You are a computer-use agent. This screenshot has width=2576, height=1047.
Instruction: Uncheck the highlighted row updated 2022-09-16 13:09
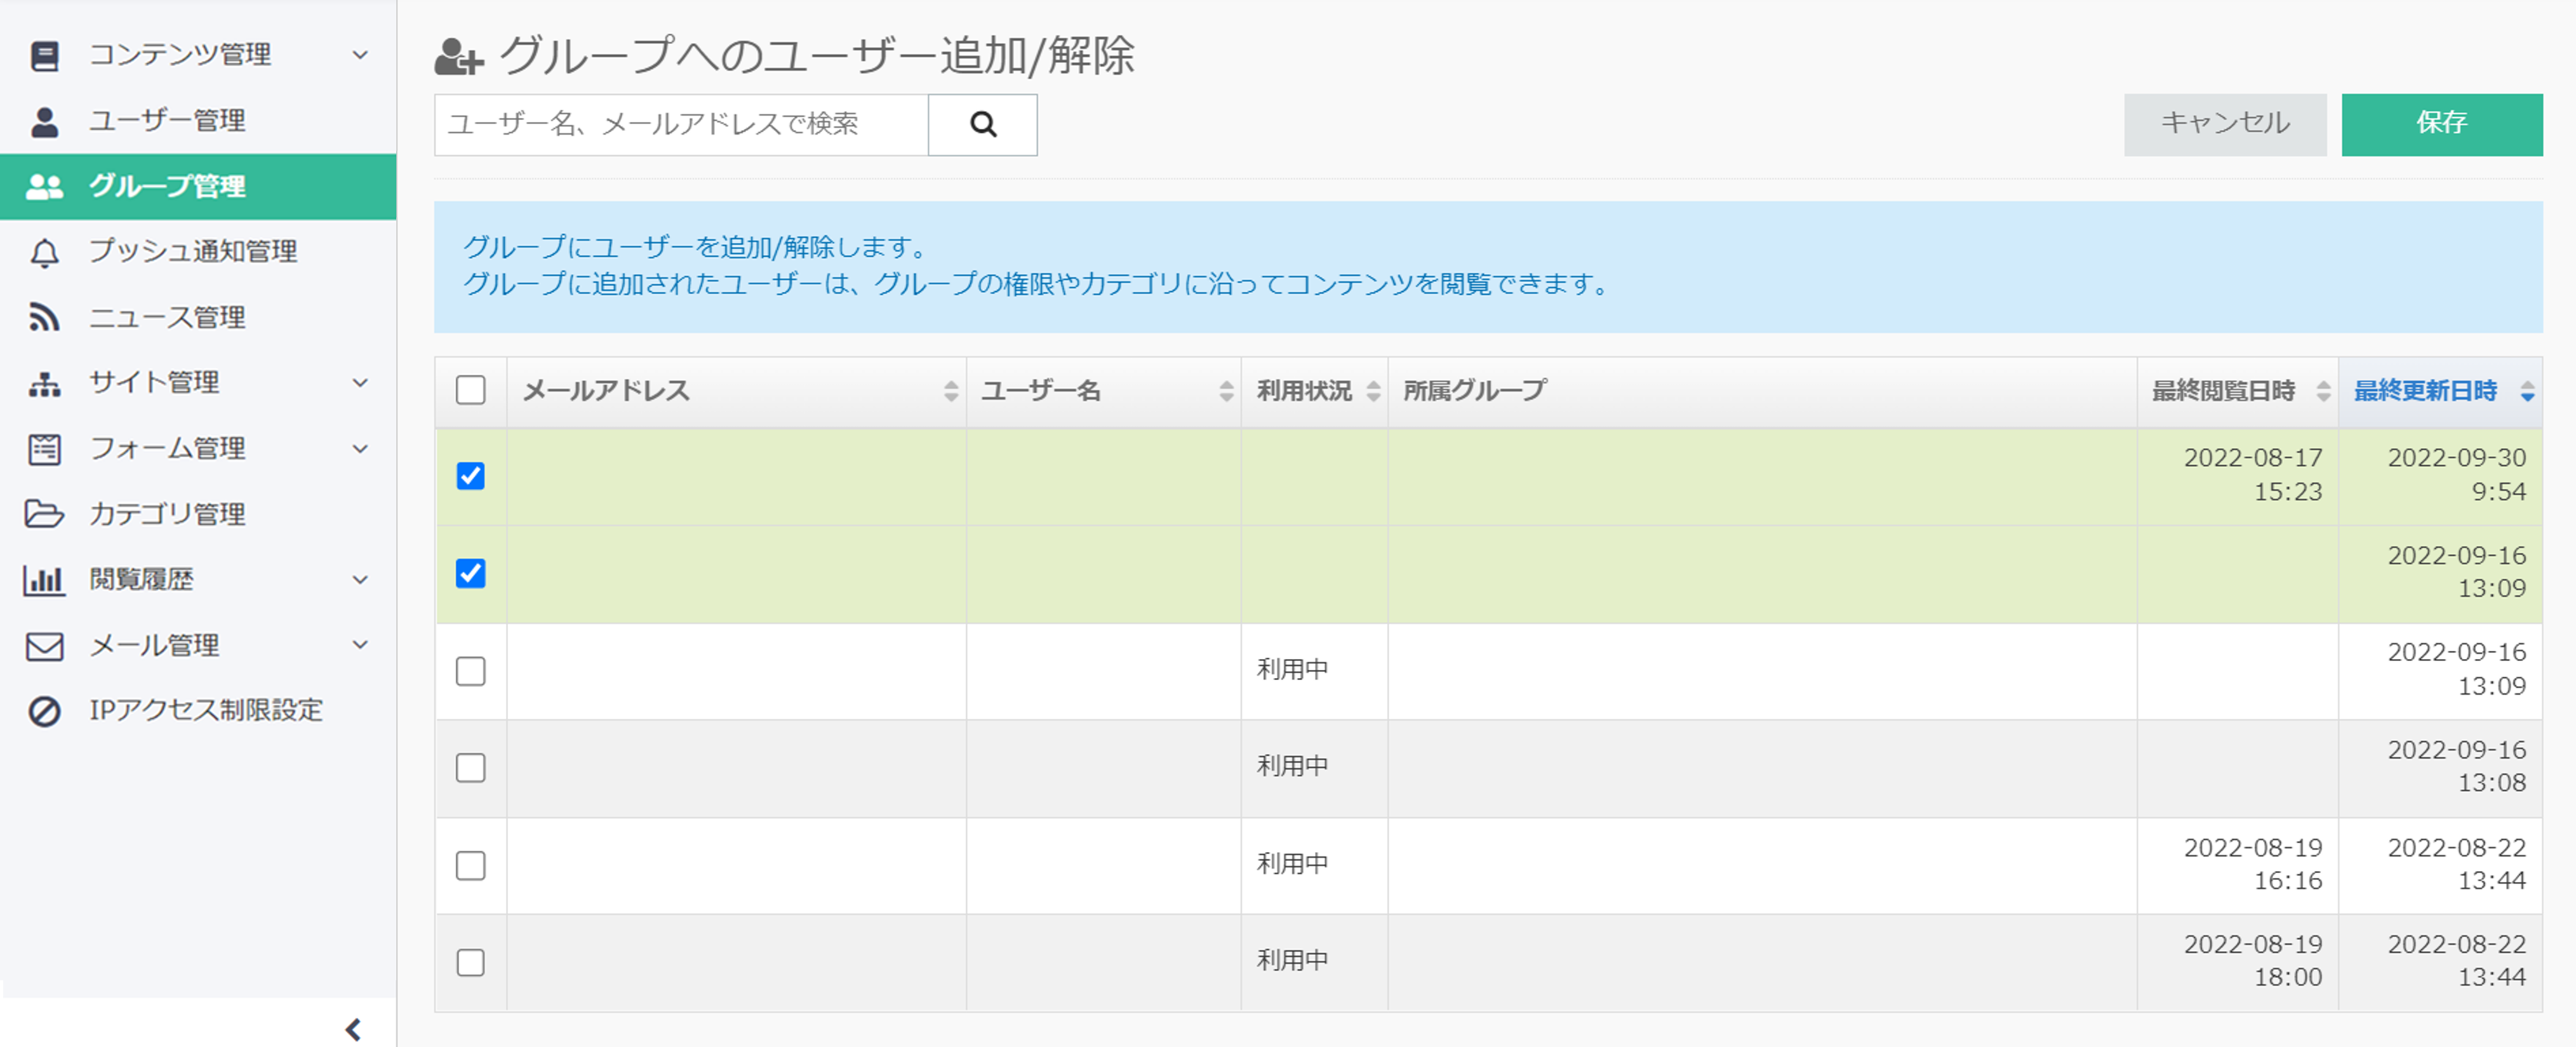(x=470, y=573)
